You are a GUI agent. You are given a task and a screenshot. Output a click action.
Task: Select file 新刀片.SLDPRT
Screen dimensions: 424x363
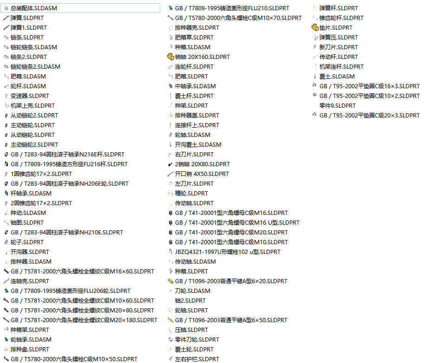pyautogui.click(x=339, y=47)
